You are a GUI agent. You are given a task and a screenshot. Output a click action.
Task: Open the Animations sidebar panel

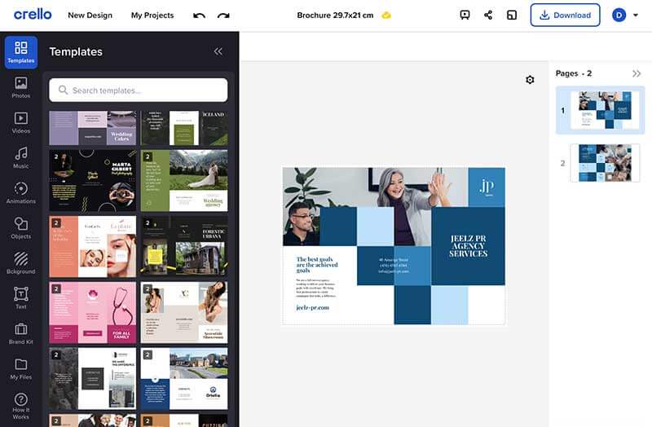pyautogui.click(x=21, y=193)
